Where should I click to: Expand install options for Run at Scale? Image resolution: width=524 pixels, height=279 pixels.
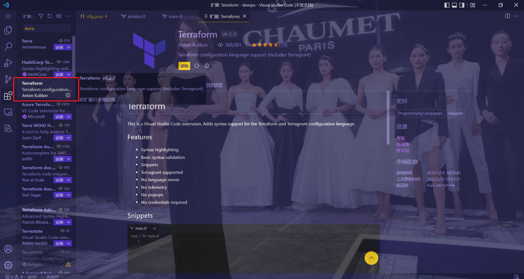(69, 180)
